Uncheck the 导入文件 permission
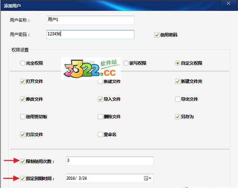The height and width of the screenshot is (188, 238). 100,99
